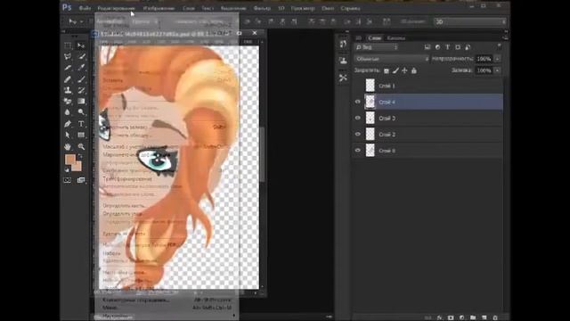Viewport: 570px width, 321px height.
Task: Select the Zoom tool
Action: (x=81, y=146)
